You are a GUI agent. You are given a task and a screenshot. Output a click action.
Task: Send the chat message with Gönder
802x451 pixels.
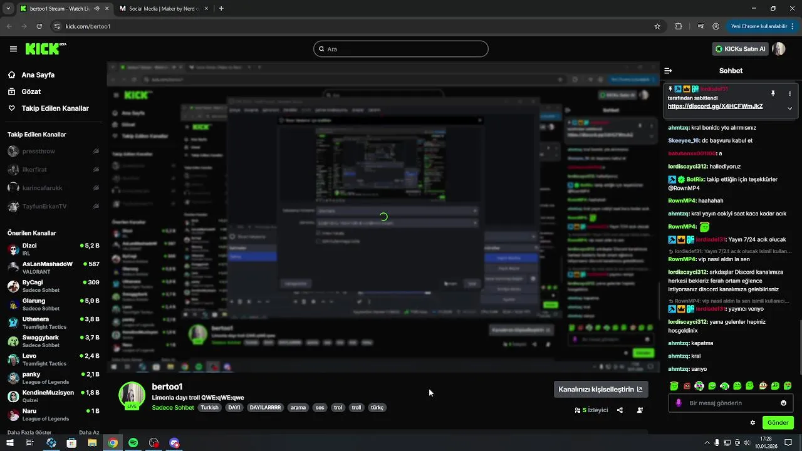click(x=778, y=423)
